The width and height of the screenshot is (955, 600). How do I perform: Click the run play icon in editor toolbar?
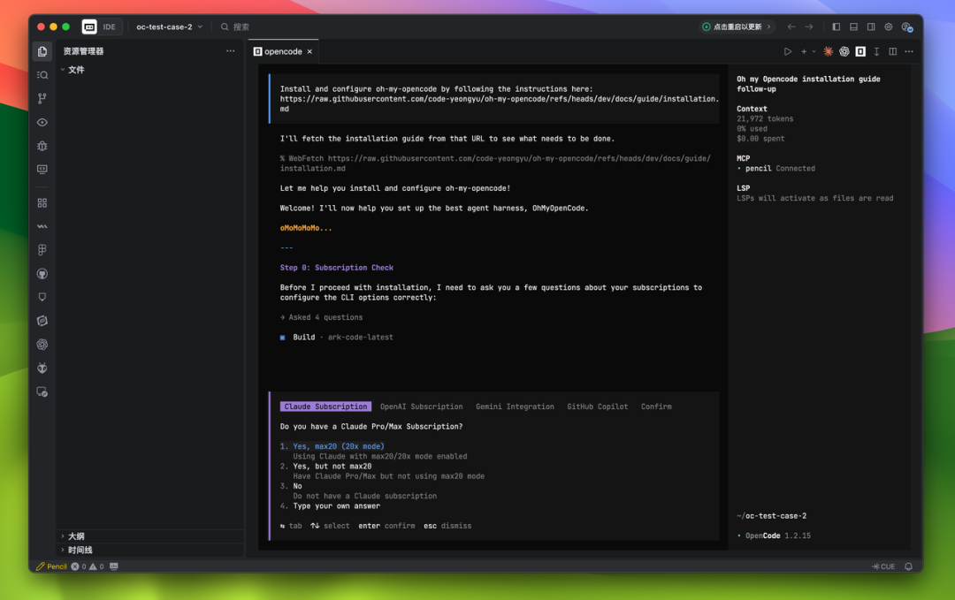click(x=788, y=52)
